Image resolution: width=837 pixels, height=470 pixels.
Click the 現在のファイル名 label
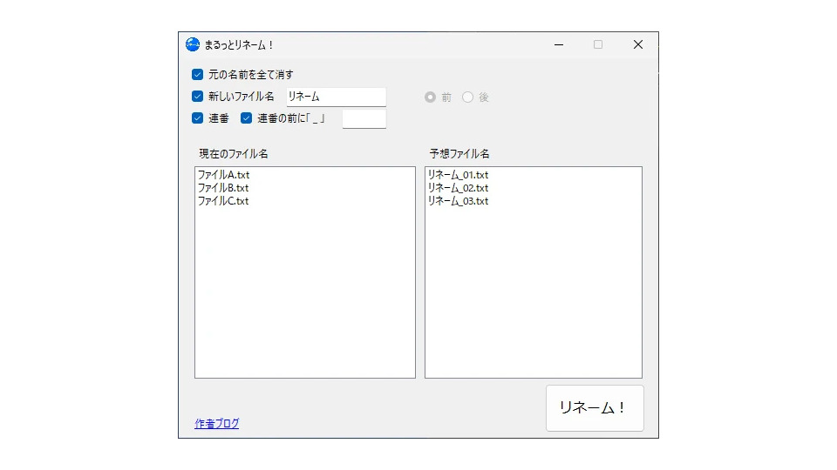point(234,154)
